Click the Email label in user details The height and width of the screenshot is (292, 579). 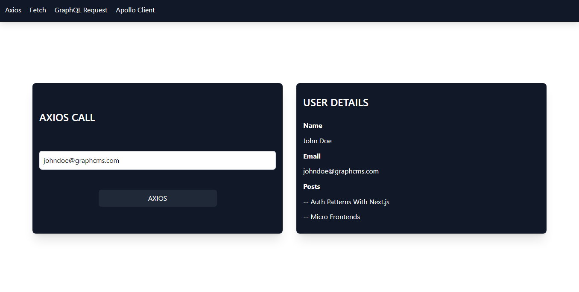pyautogui.click(x=312, y=156)
